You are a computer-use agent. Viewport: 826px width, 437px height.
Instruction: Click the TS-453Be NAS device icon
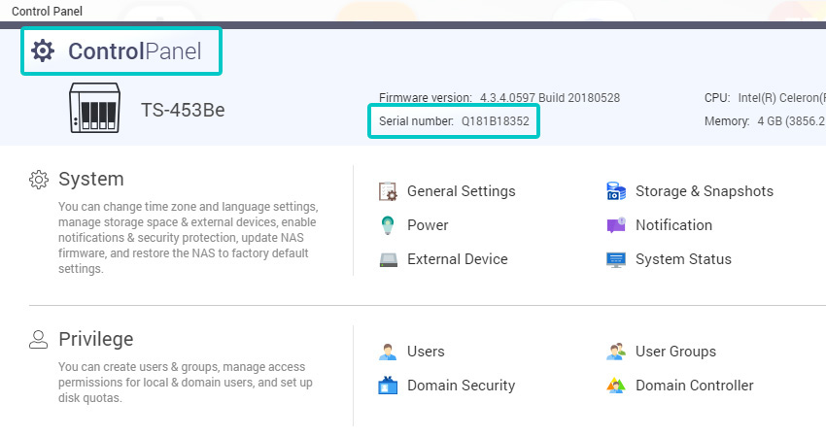click(x=94, y=109)
